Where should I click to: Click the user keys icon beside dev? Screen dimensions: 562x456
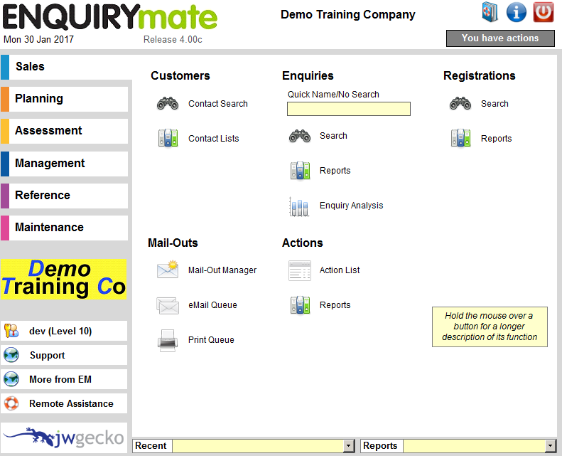click(11, 331)
